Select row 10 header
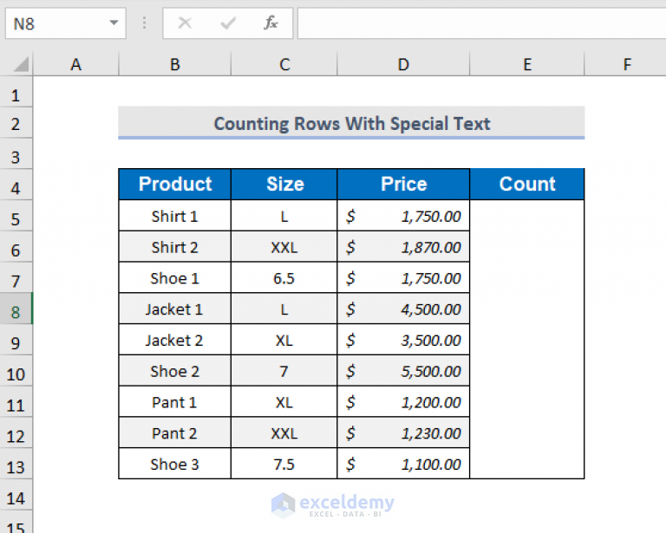Image resolution: width=666 pixels, height=533 pixels. click(x=16, y=370)
